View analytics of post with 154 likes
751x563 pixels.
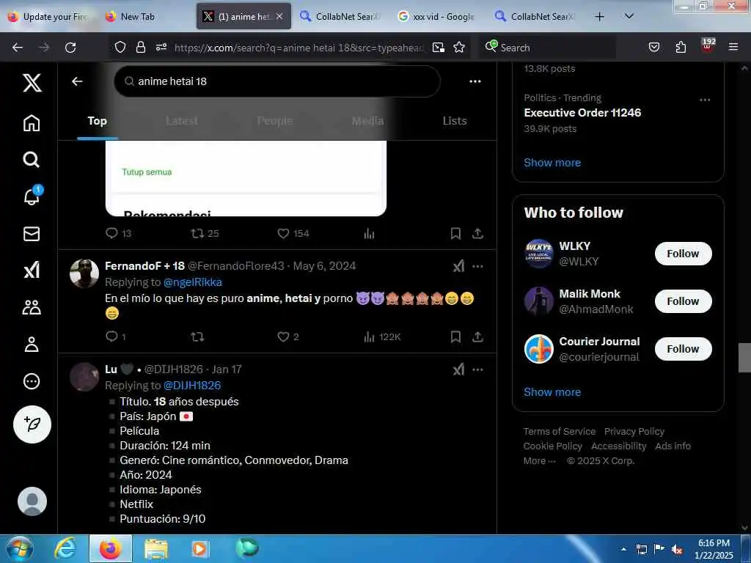(x=369, y=234)
